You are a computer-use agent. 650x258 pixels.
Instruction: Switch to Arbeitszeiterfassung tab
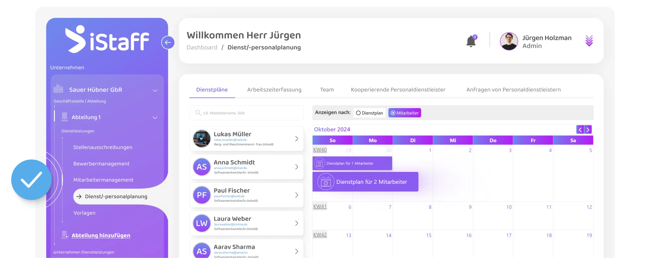point(274,90)
